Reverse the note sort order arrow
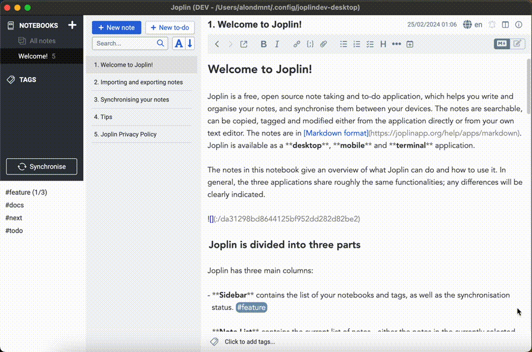Image resolution: width=532 pixels, height=352 pixels. pos(190,44)
